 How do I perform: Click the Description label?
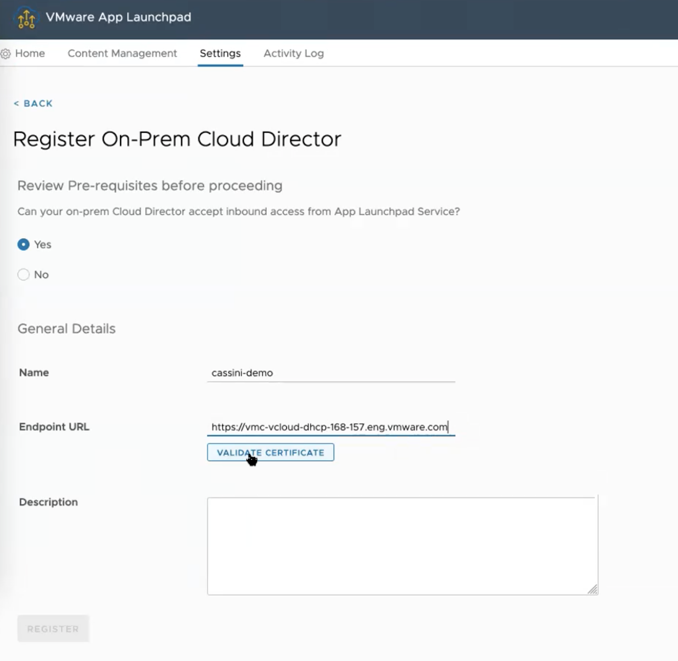(48, 502)
